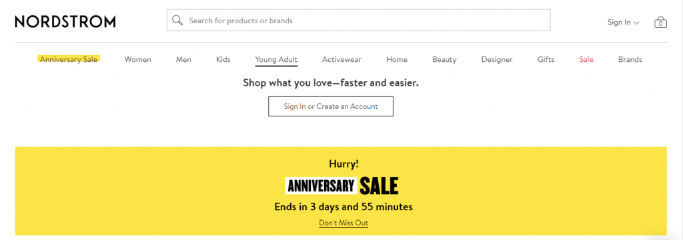Select the Gifts menu item
The image size is (683, 240).
(x=546, y=59)
